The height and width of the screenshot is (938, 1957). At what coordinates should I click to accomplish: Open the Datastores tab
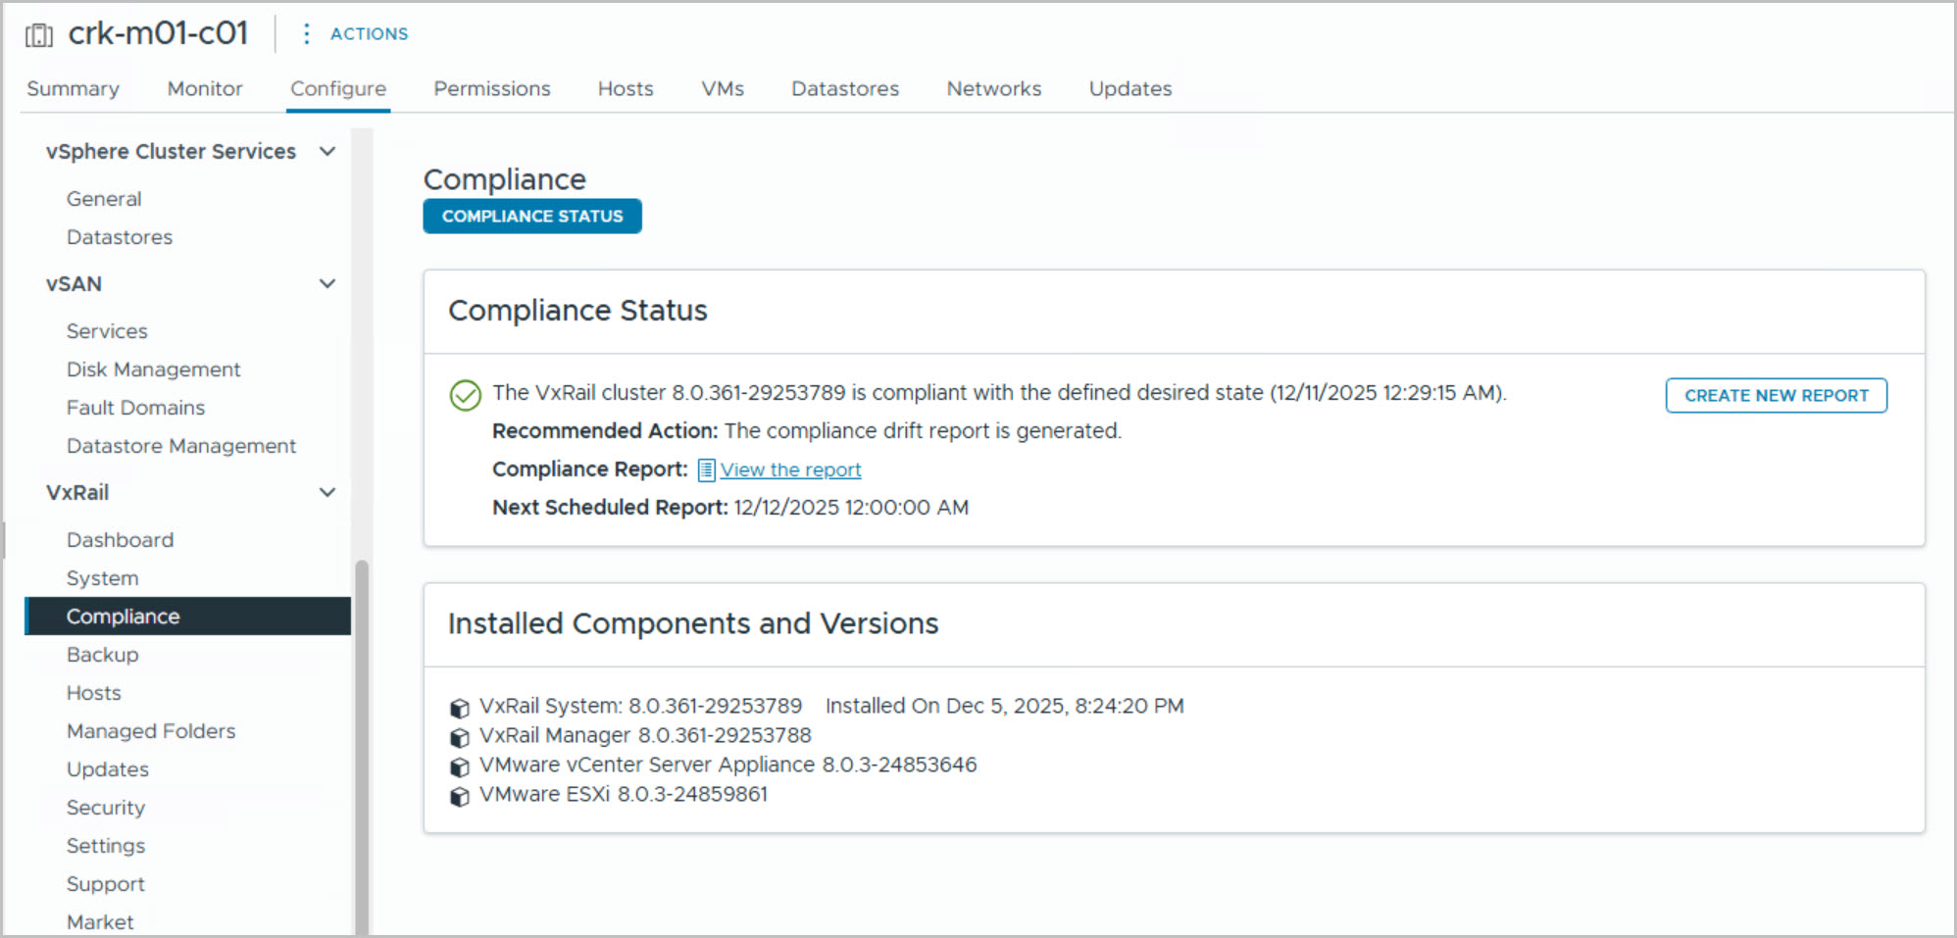tap(844, 88)
